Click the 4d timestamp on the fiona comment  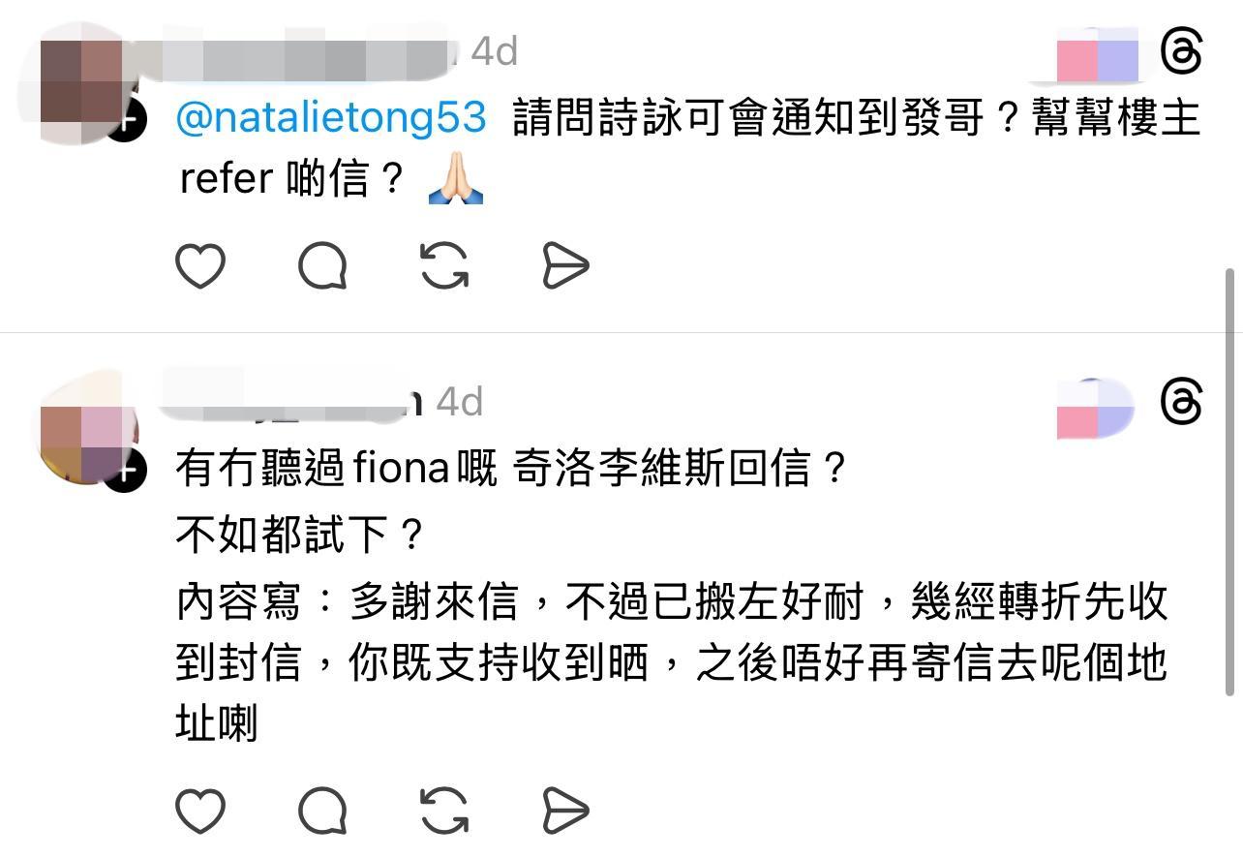pyautogui.click(x=459, y=402)
